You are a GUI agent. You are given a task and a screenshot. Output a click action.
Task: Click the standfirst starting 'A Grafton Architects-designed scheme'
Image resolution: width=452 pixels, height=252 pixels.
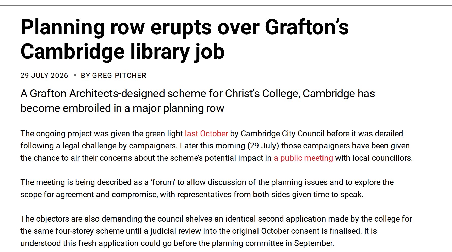[x=198, y=101]
